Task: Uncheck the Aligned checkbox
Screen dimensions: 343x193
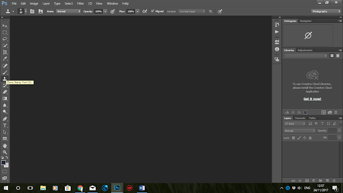Action: 153,11
